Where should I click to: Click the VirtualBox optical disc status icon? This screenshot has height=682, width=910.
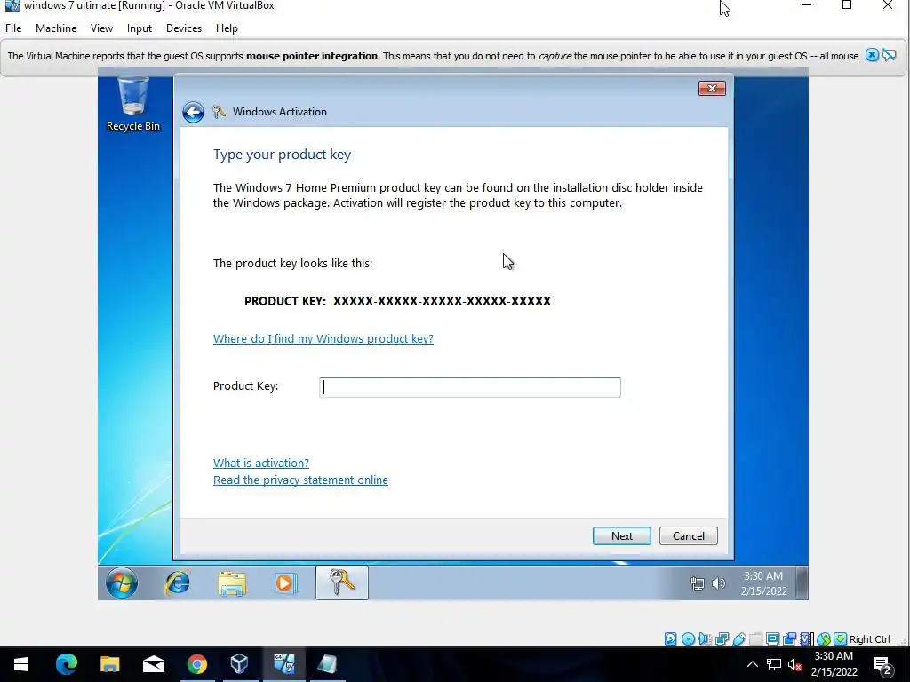coord(689,639)
